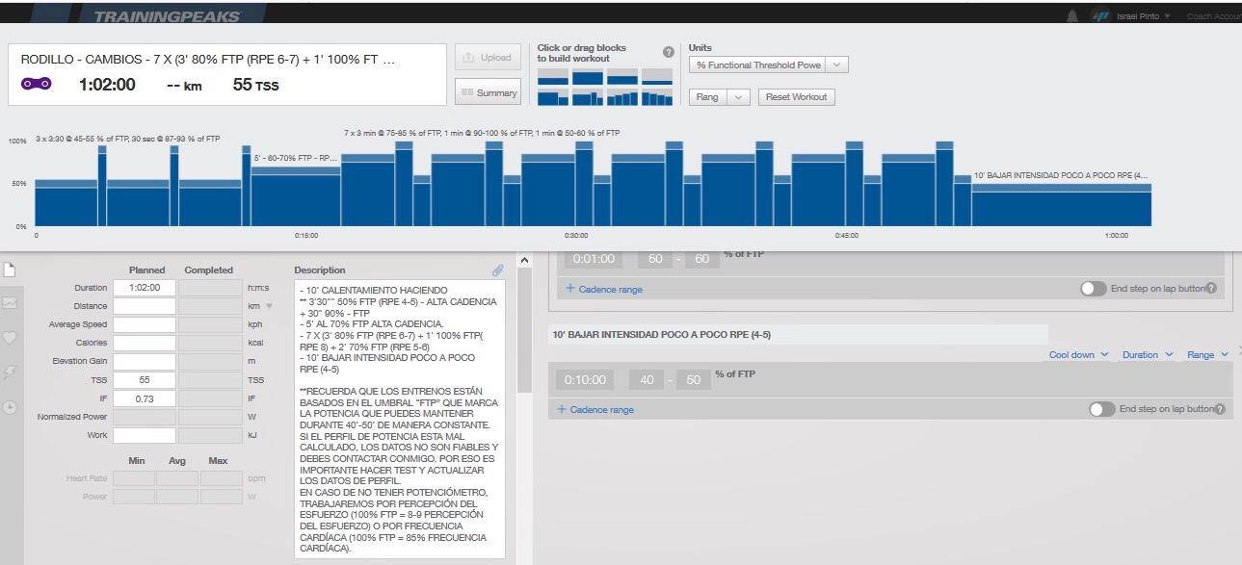Image resolution: width=1242 pixels, height=565 pixels.
Task: Toggle End step on lap button for 0:01:00 step
Action: [x=1093, y=288]
